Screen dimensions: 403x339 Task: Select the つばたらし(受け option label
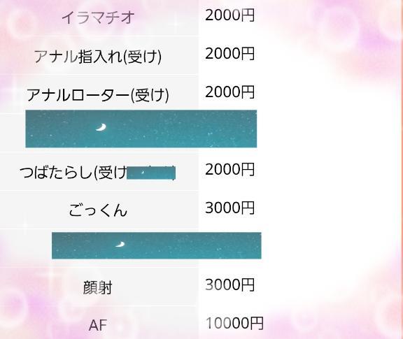click(73, 173)
